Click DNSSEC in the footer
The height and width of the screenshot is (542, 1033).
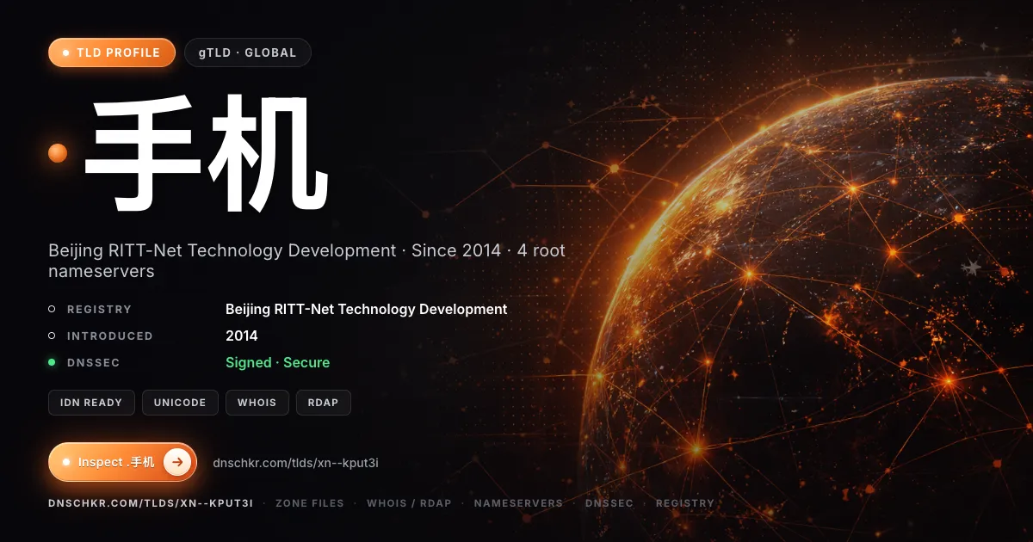pos(609,503)
